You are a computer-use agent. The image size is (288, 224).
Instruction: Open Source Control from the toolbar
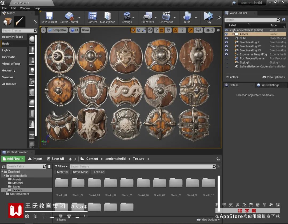pos(69,17)
